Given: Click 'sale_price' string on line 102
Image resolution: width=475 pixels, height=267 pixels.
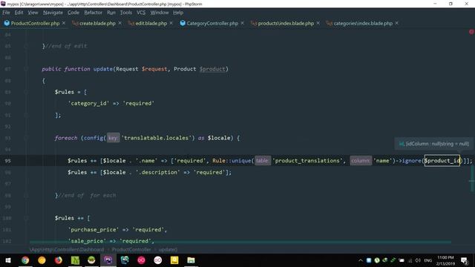Looking at the screenshot, I should pyautogui.click(x=87, y=241).
